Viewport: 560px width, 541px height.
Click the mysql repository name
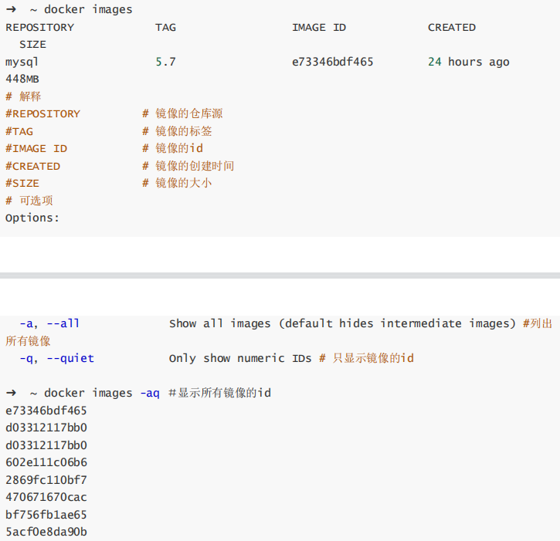tap(22, 62)
